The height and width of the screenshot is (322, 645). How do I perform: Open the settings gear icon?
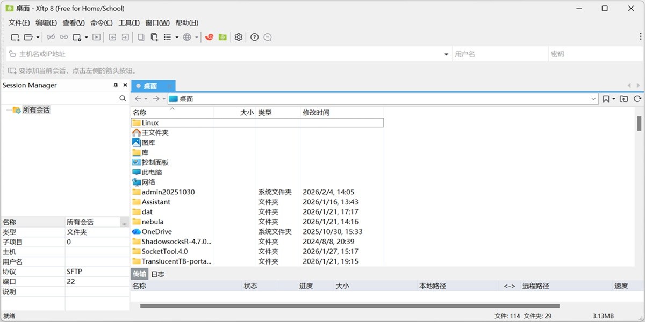pos(238,37)
